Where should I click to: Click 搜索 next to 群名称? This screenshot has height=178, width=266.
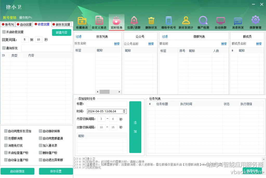pos(224,44)
